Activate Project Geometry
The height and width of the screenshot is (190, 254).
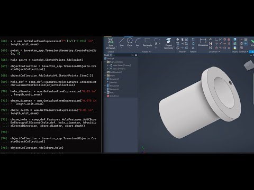coord(168,43)
